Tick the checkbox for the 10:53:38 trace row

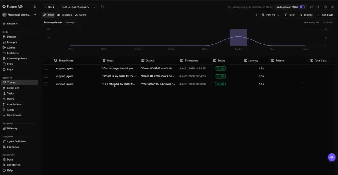tap(46, 84)
